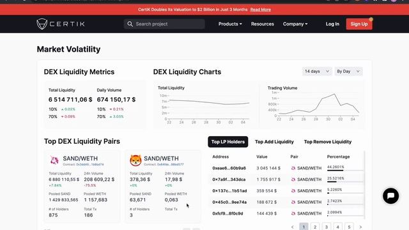The image size is (409, 230).
Task: Open the chat support bubble
Action: 390,195
